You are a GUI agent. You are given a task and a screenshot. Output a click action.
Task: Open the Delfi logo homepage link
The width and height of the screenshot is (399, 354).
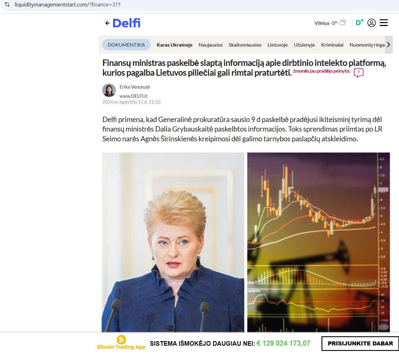[126, 23]
